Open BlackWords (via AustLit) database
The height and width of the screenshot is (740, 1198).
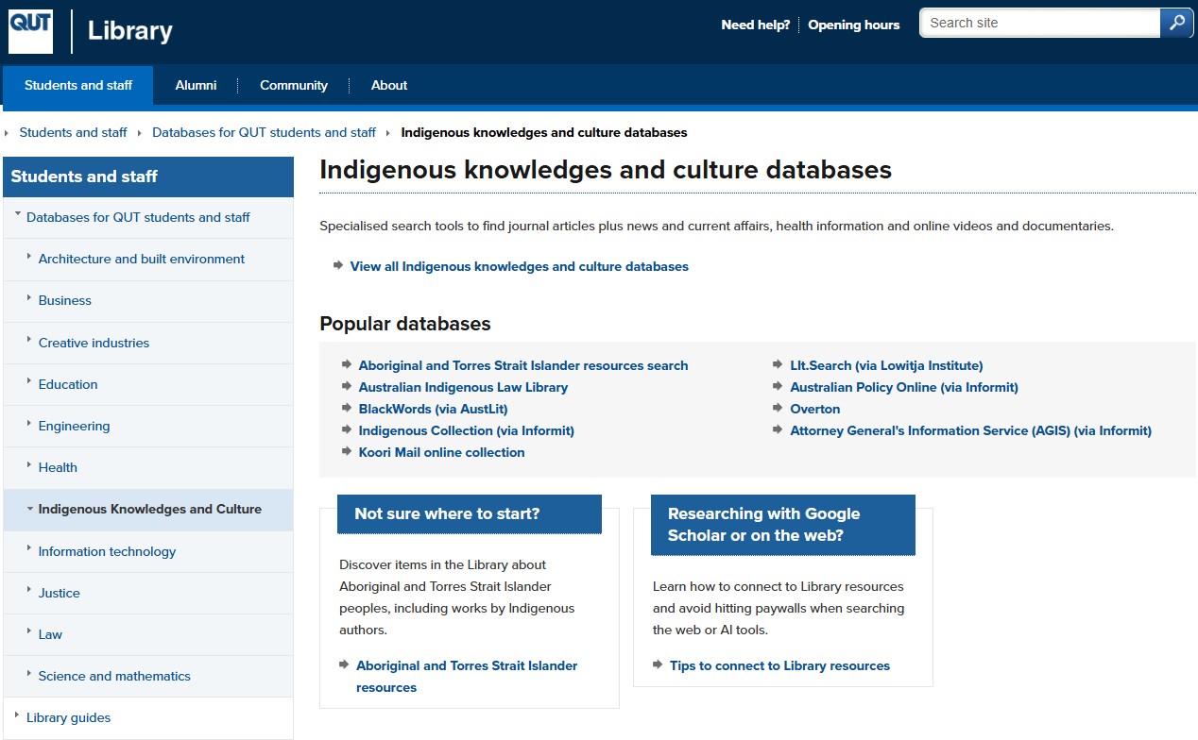pyautogui.click(x=433, y=409)
